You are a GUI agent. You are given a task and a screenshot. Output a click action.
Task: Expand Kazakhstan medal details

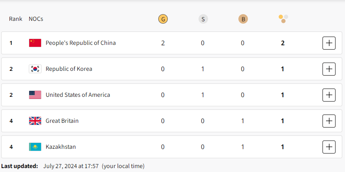pyautogui.click(x=329, y=147)
